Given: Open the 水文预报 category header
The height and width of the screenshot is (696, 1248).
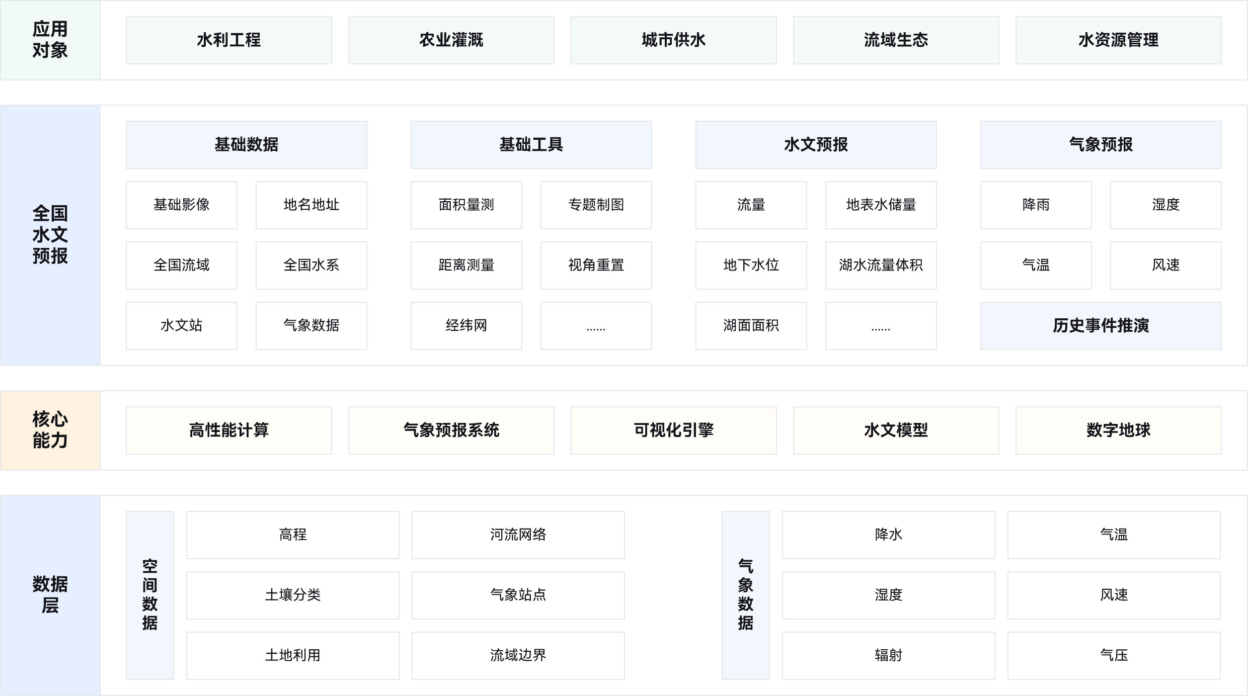Looking at the screenshot, I should 815,144.
